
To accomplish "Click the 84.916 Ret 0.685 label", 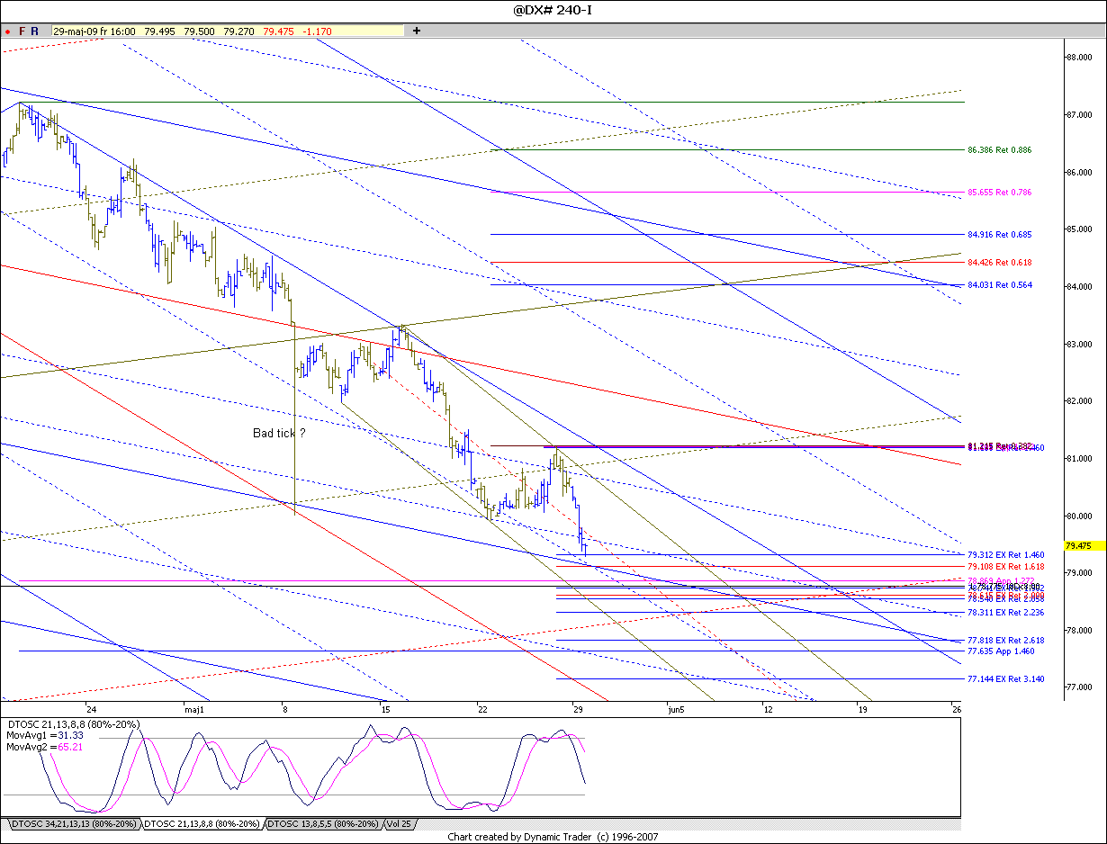I will pyautogui.click(x=999, y=235).
